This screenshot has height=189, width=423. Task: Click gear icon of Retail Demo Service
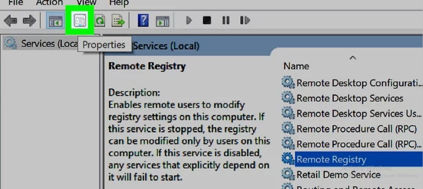288,174
